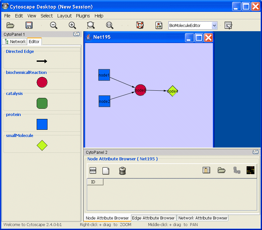Select the green catalysis palette shape
Screen dimensions: 262x230
42,103
